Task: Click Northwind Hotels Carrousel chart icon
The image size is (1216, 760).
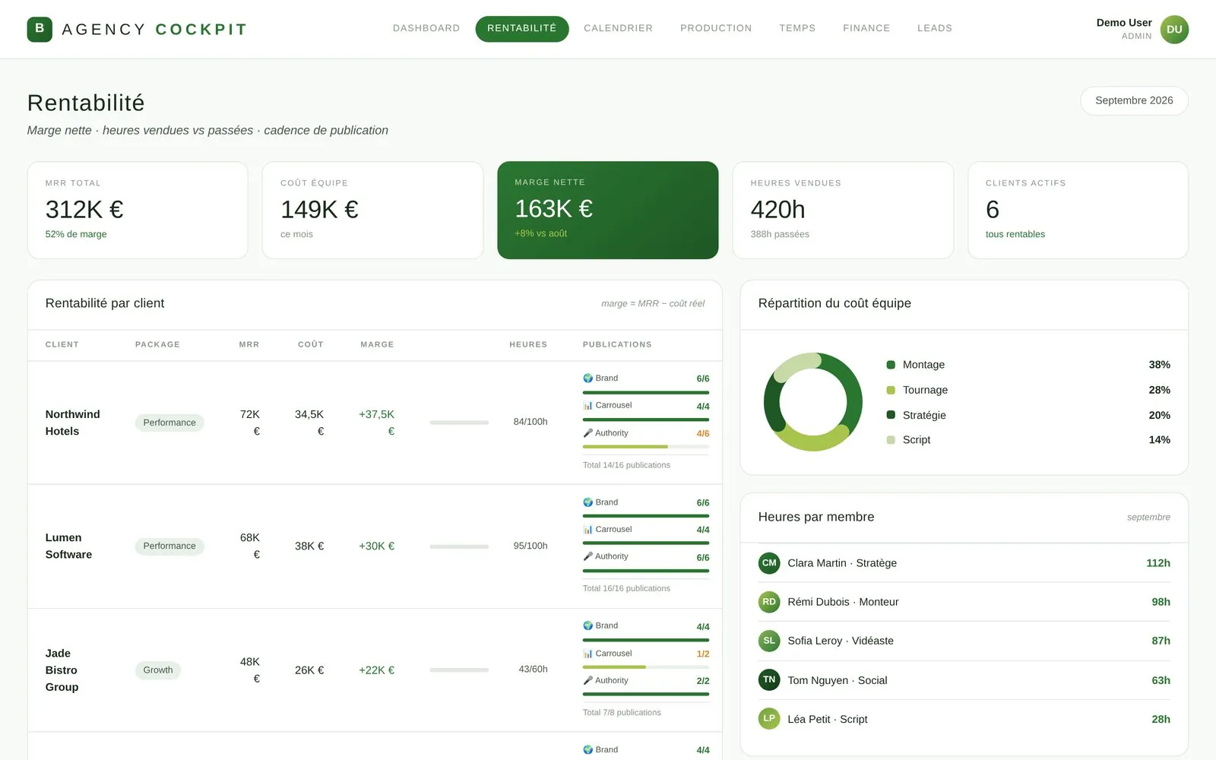Action: pos(587,405)
